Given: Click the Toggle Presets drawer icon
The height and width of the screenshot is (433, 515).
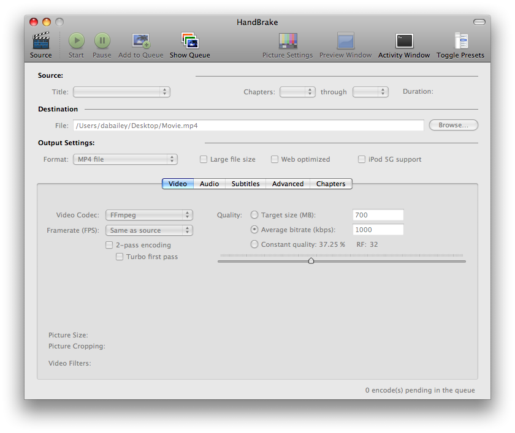Looking at the screenshot, I should tap(461, 40).
